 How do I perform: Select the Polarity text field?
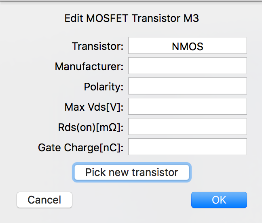coord(187,86)
